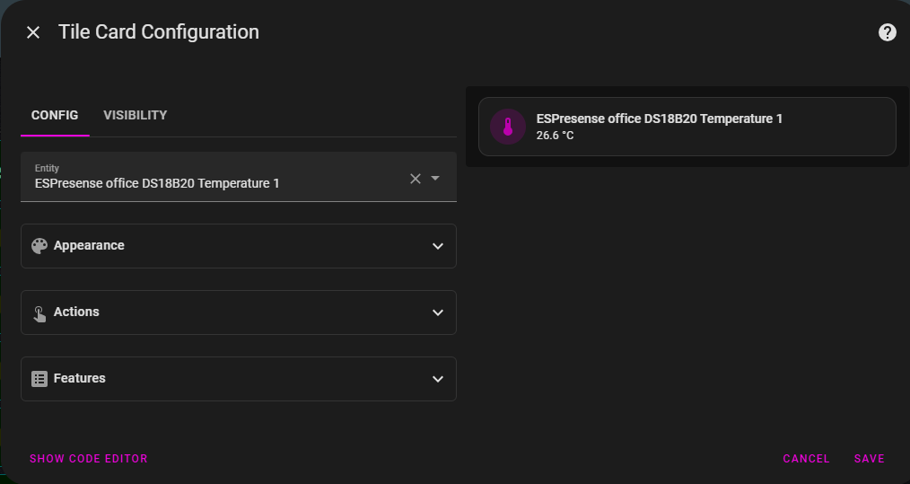The image size is (910, 484).
Task: Click the list icon beside Features
Action: coord(39,379)
